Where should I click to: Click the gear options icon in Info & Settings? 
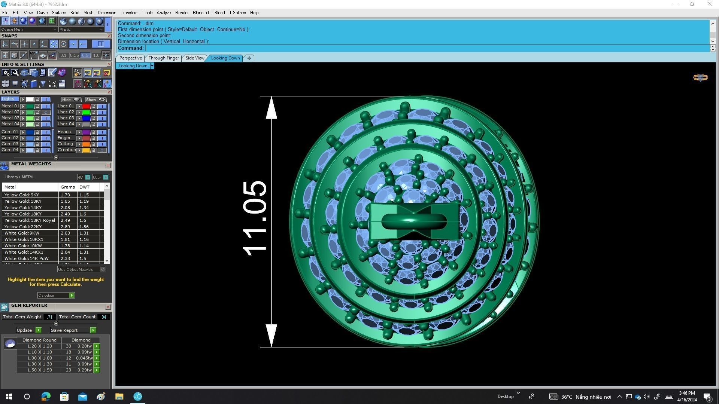(6, 73)
